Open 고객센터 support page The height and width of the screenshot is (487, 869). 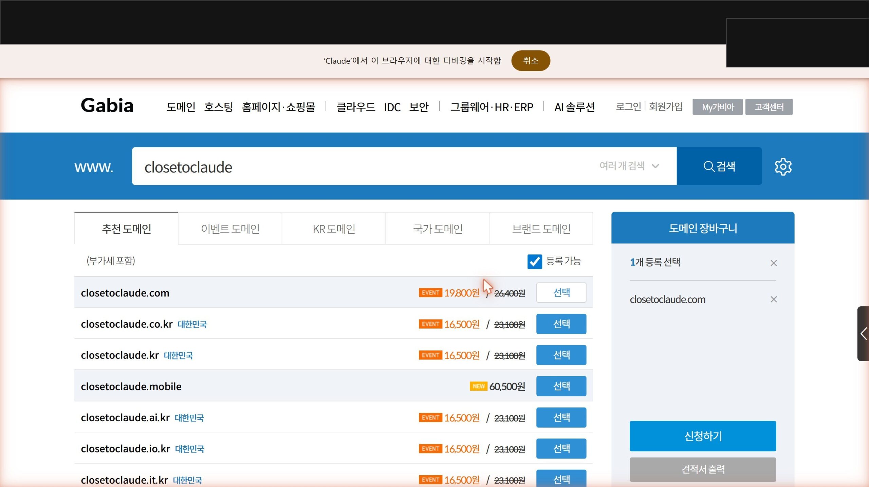(x=769, y=107)
